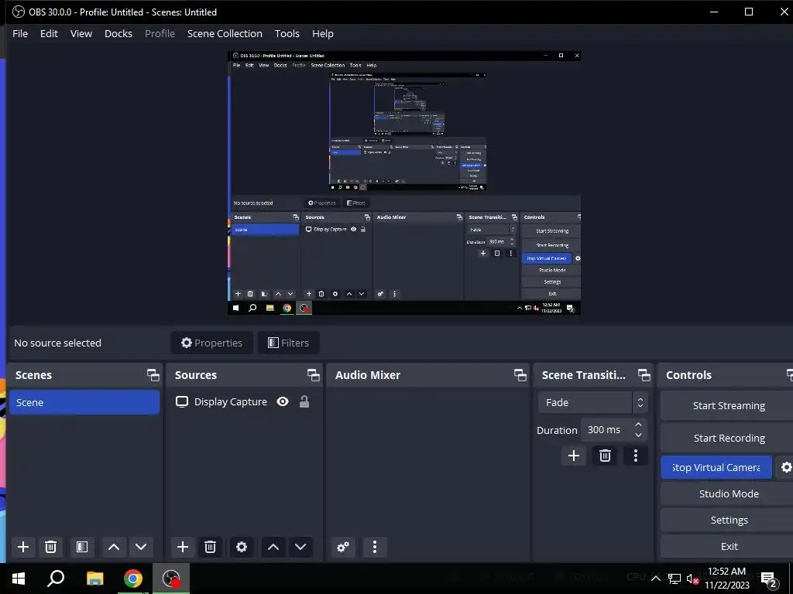Open the Edit menu
The height and width of the screenshot is (594, 793).
click(49, 33)
